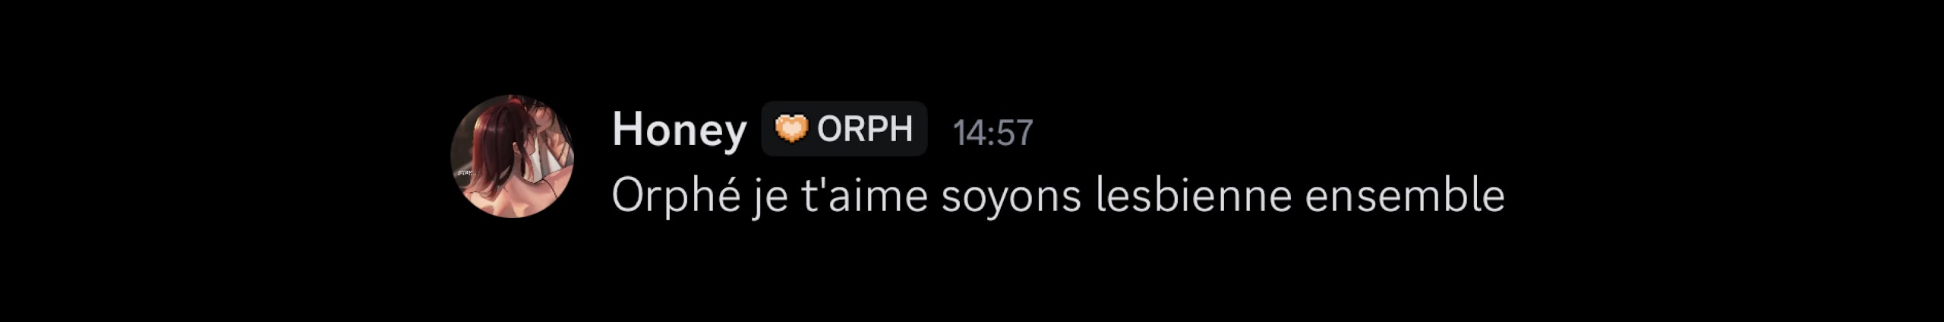The height and width of the screenshot is (322, 1944).
Task: Click the pixel heart emblem beside ORPH
Action: pyautogui.click(x=791, y=128)
